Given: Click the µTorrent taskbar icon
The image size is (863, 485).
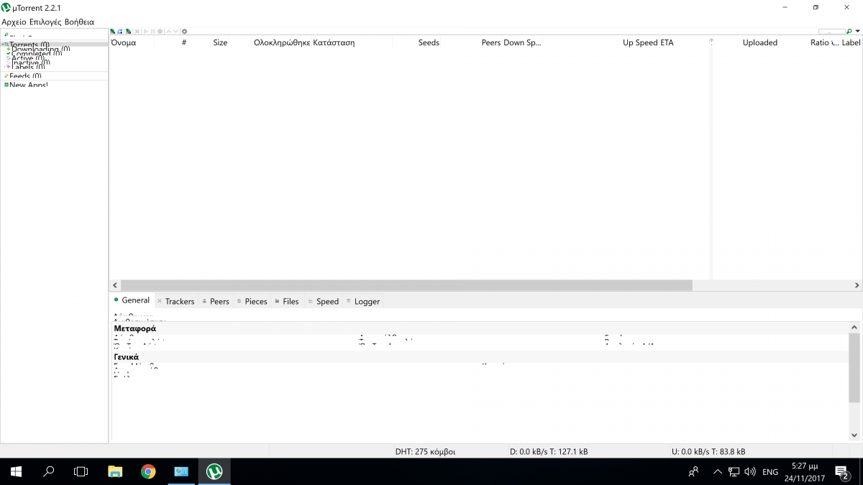Looking at the screenshot, I should click(x=214, y=471).
